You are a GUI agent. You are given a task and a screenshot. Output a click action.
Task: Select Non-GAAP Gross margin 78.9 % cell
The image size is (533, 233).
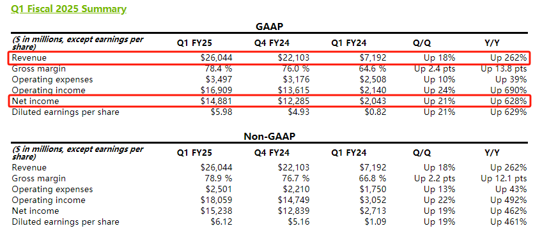click(x=217, y=178)
